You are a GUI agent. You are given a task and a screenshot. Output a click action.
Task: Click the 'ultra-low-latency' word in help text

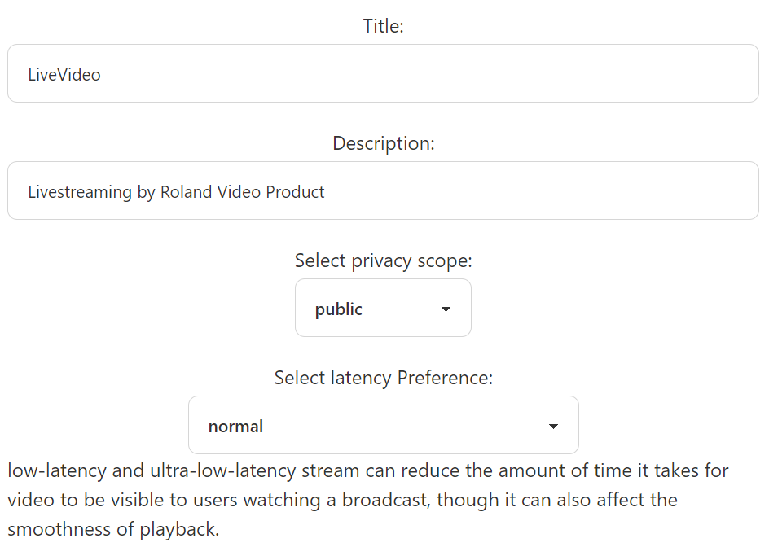[x=222, y=471]
